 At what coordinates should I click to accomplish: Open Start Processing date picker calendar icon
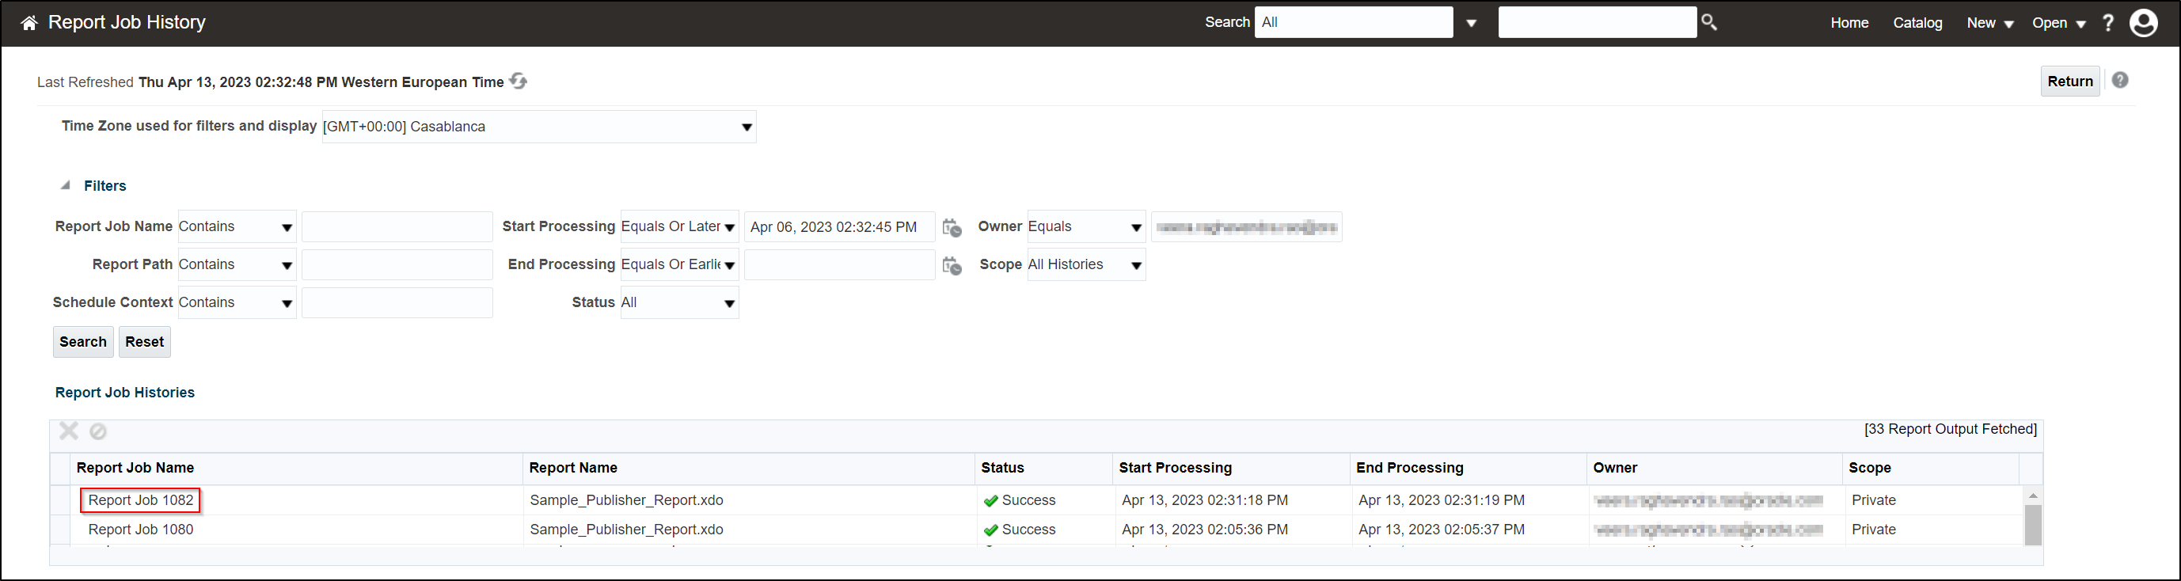coord(952,227)
